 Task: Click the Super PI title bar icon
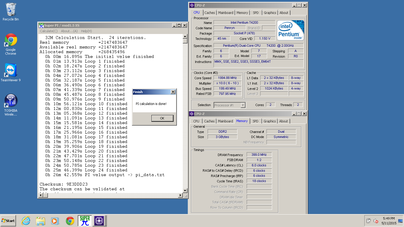tap(41, 25)
